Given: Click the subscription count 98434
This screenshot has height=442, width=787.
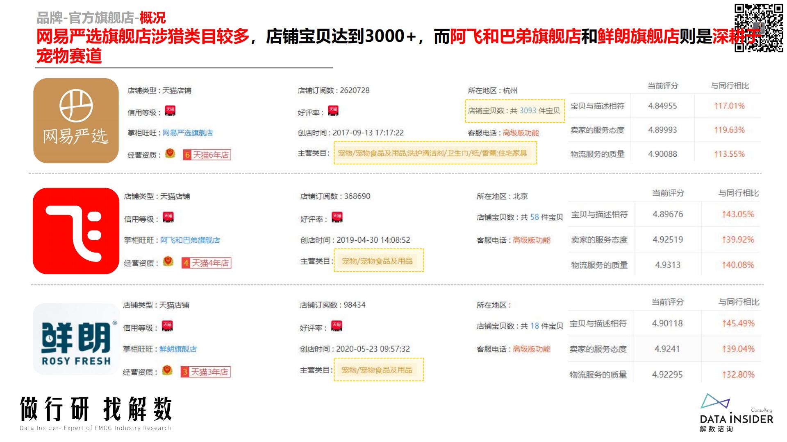Looking at the screenshot, I should pos(355,305).
